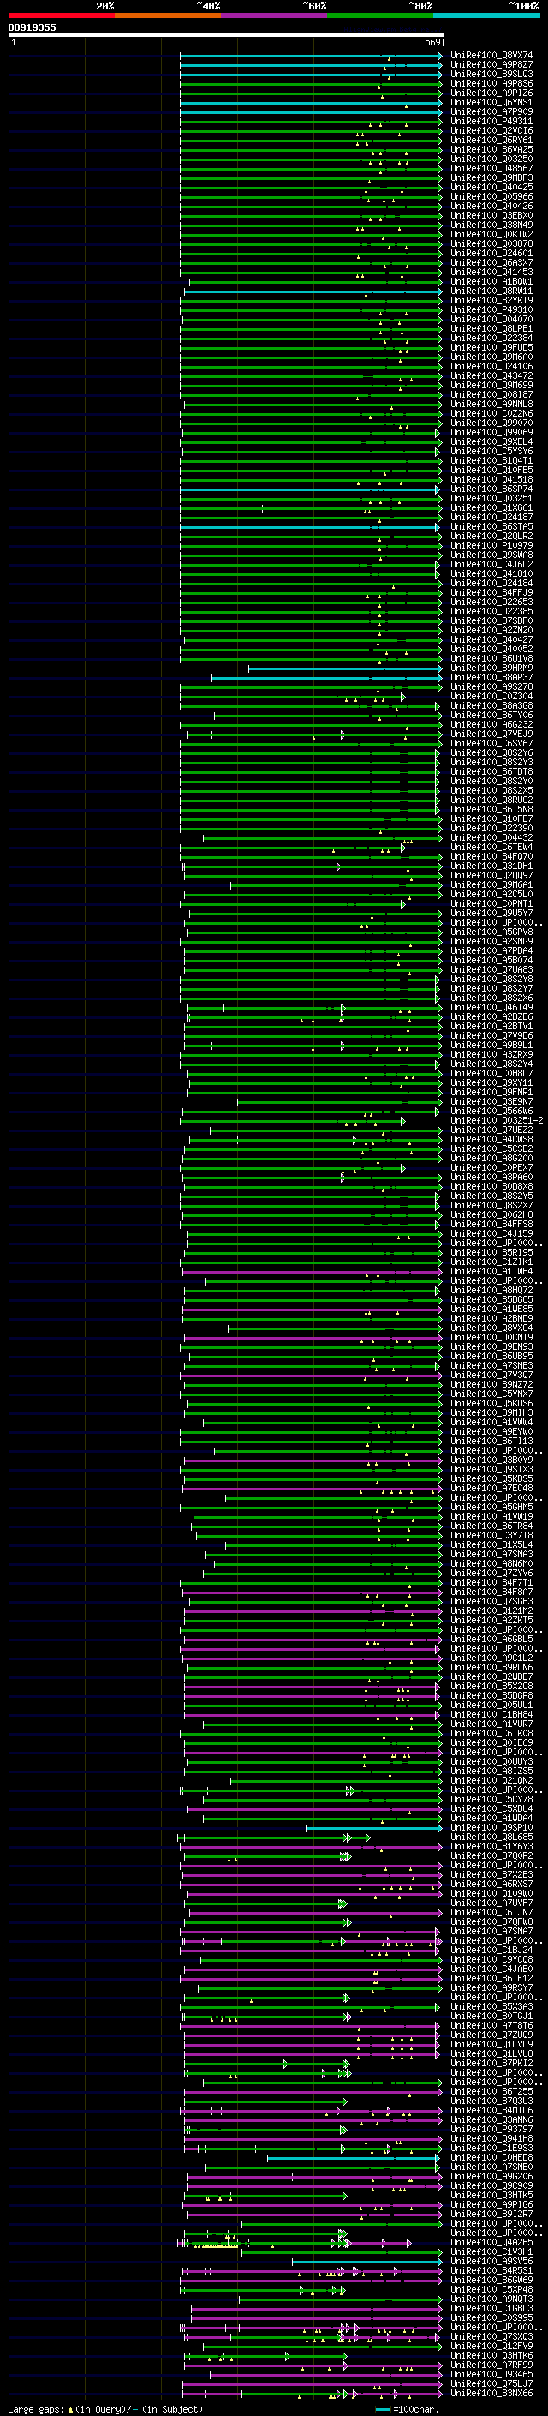
Task: Click the UniRef100_Q8L685 label
Action: pyautogui.click(x=491, y=1837)
